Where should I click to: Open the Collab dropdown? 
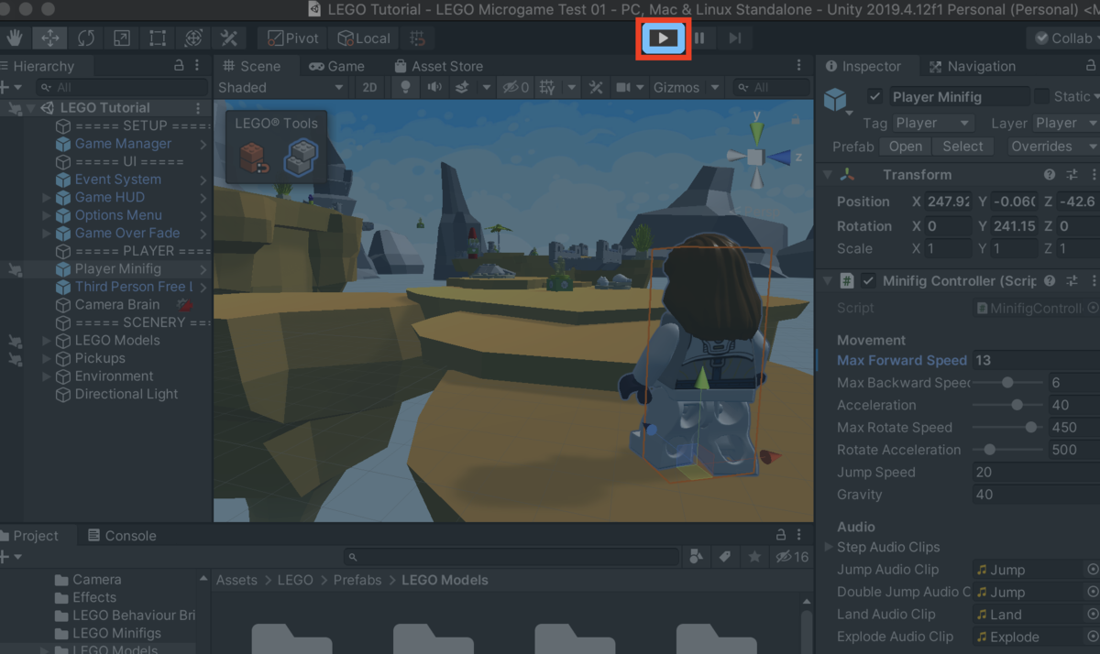1063,38
